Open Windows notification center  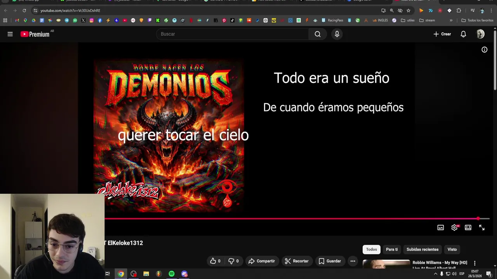coord(489,274)
